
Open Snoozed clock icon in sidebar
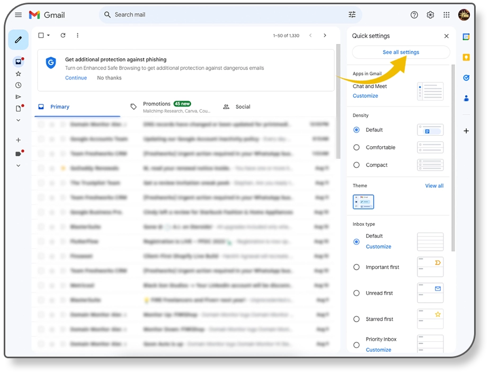click(19, 85)
